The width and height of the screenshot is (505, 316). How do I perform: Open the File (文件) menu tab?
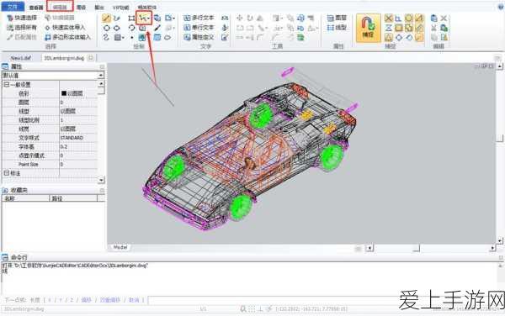point(13,7)
